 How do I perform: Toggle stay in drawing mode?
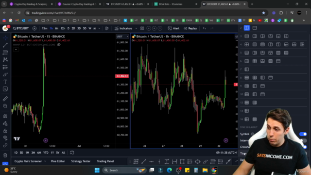[5, 123]
